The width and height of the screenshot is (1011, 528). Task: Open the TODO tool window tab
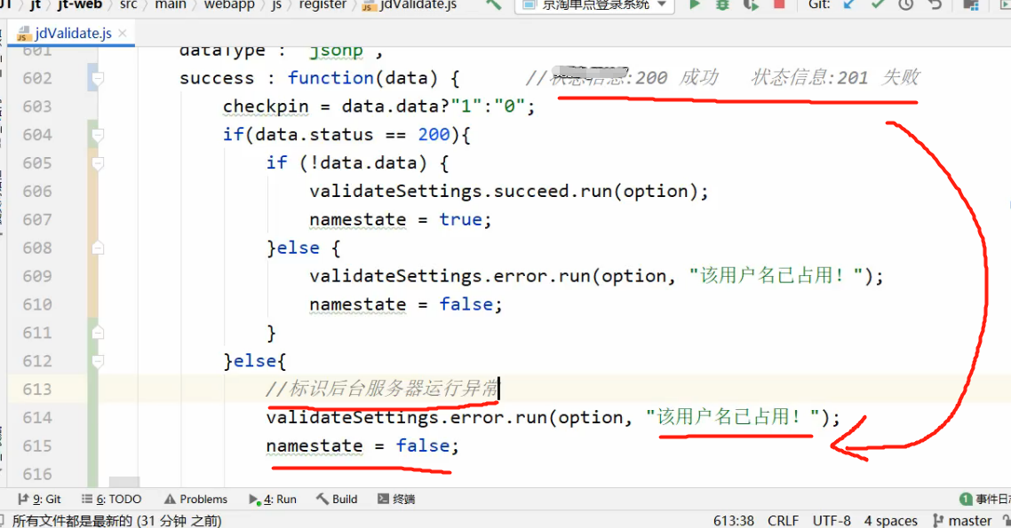[x=111, y=499]
